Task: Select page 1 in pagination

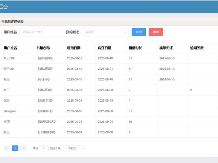Action: (15, 148)
